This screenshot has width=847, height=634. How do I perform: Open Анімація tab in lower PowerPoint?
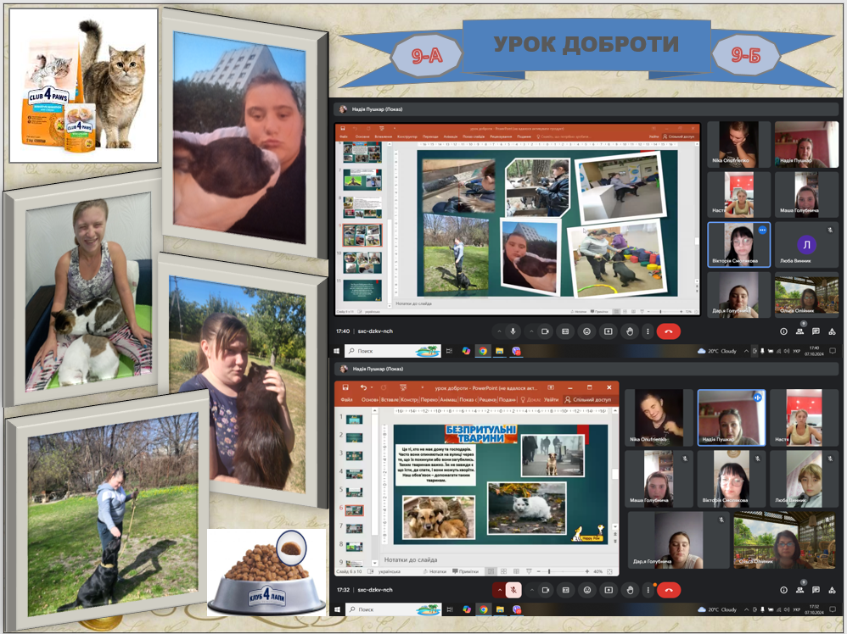tap(448, 400)
